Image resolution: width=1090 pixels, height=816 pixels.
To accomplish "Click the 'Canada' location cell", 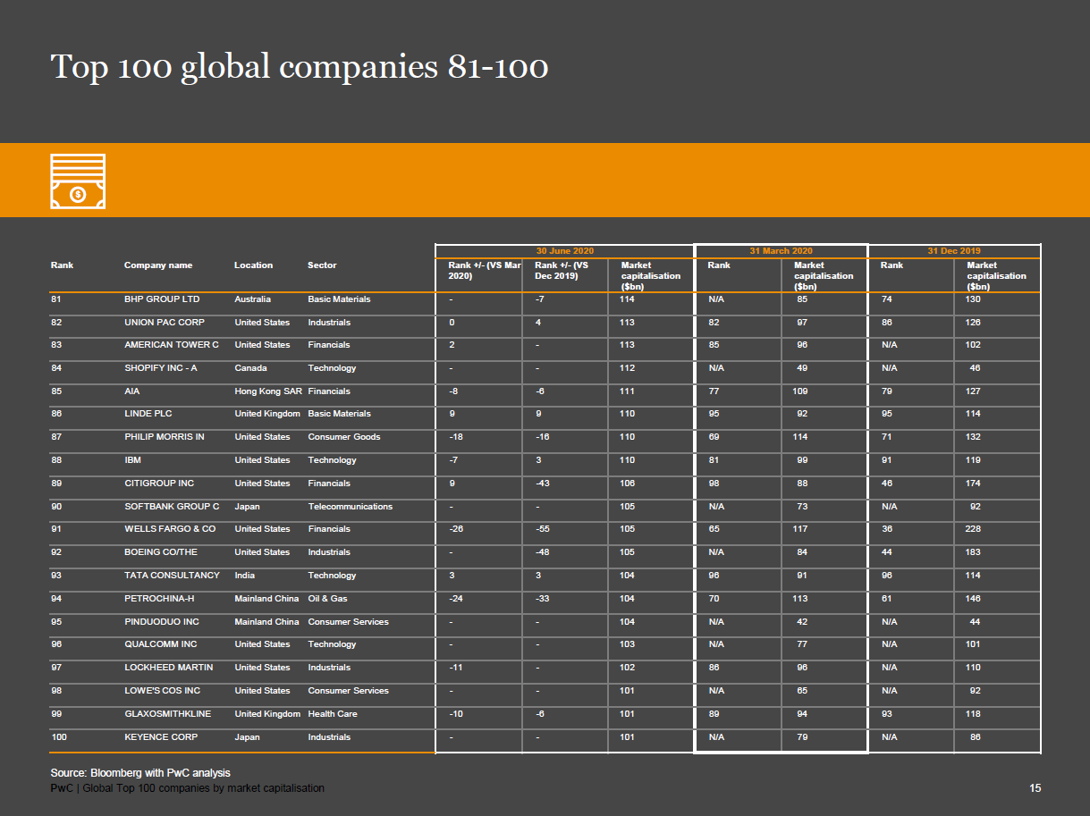I will click(x=250, y=368).
